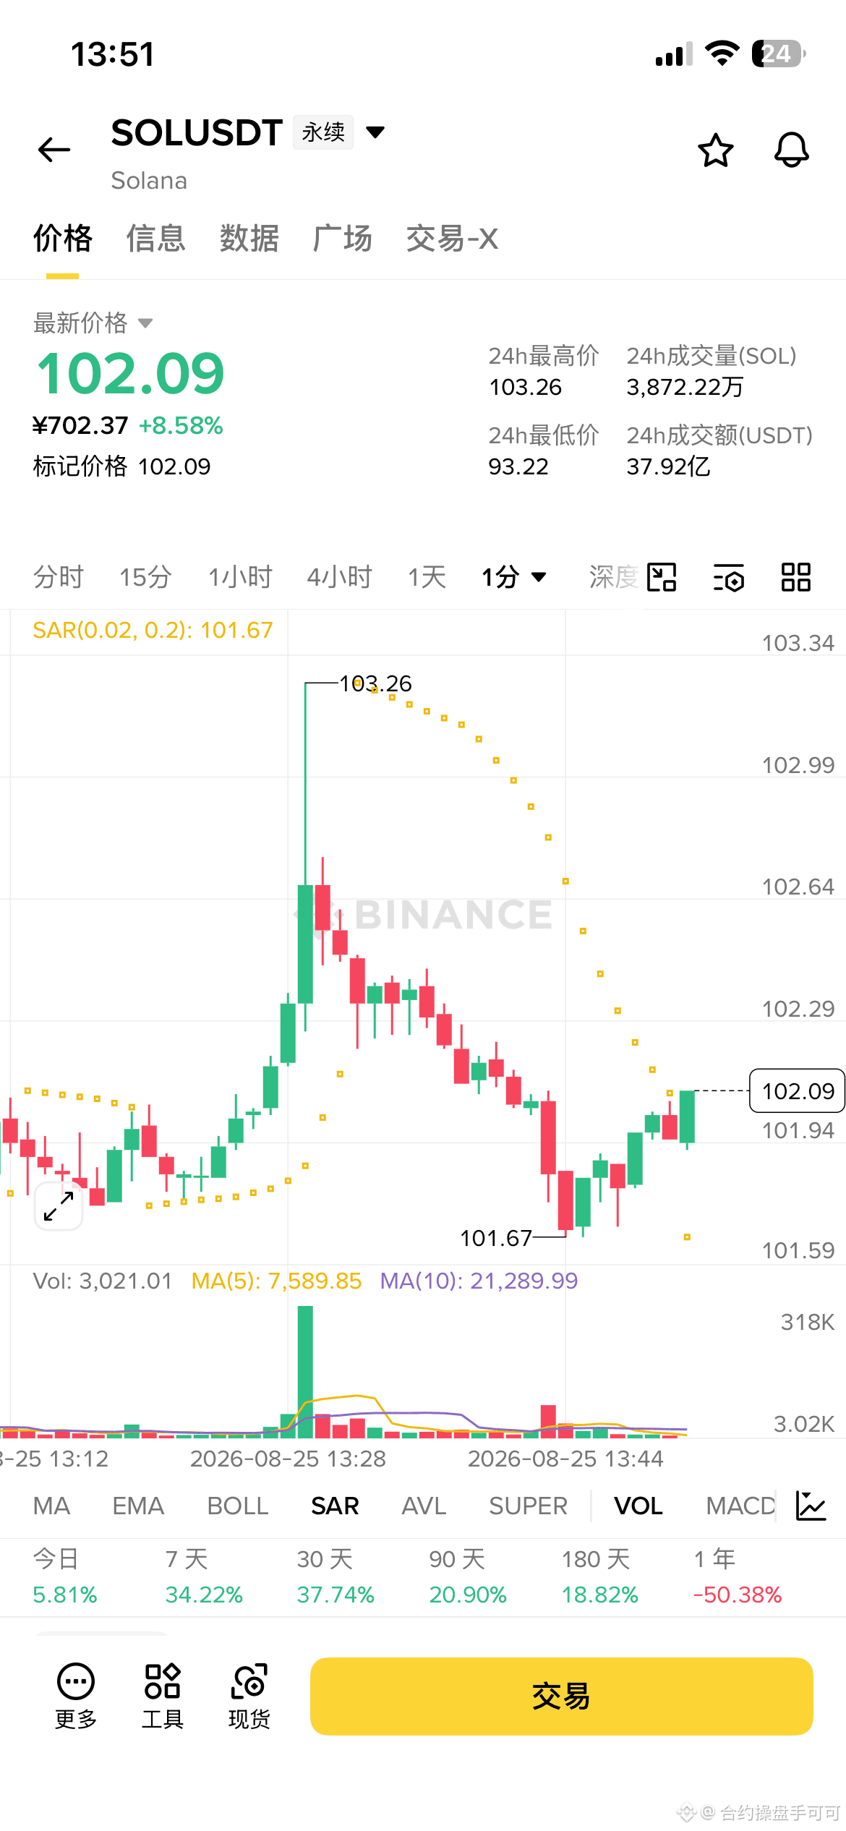Select the 价格 tab
The width and height of the screenshot is (846, 1831).
(x=63, y=238)
